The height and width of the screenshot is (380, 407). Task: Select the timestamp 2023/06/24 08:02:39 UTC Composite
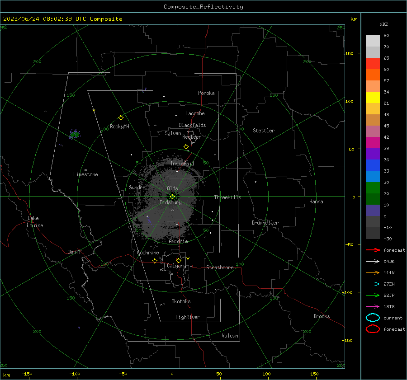click(62, 19)
